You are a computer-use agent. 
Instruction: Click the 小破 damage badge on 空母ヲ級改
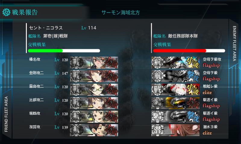192,62
